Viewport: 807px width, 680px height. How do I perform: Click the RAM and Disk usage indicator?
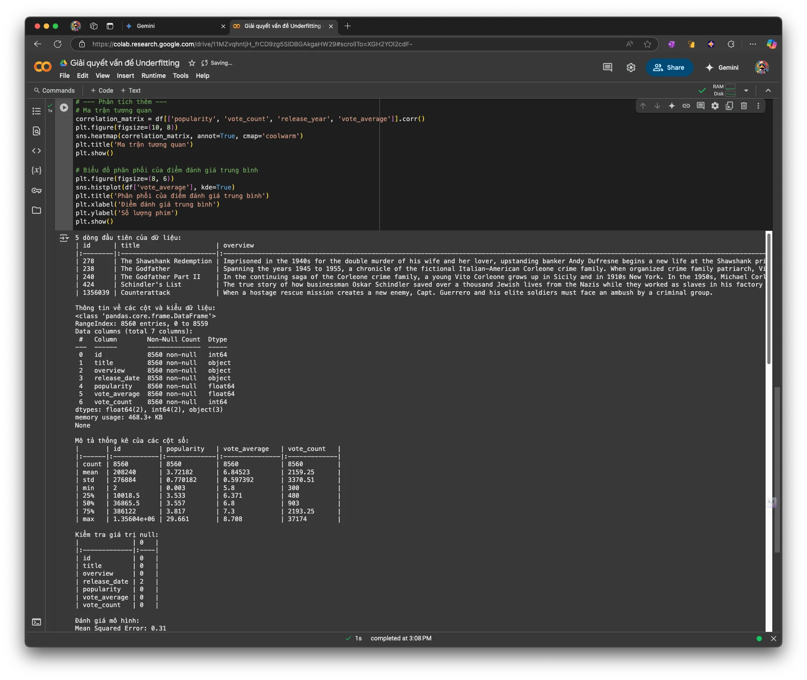724,90
